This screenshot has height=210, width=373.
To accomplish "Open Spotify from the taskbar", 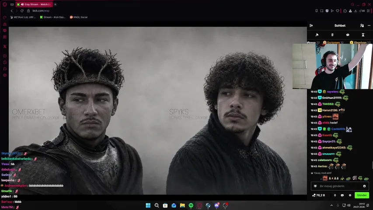I will click(x=191, y=205).
